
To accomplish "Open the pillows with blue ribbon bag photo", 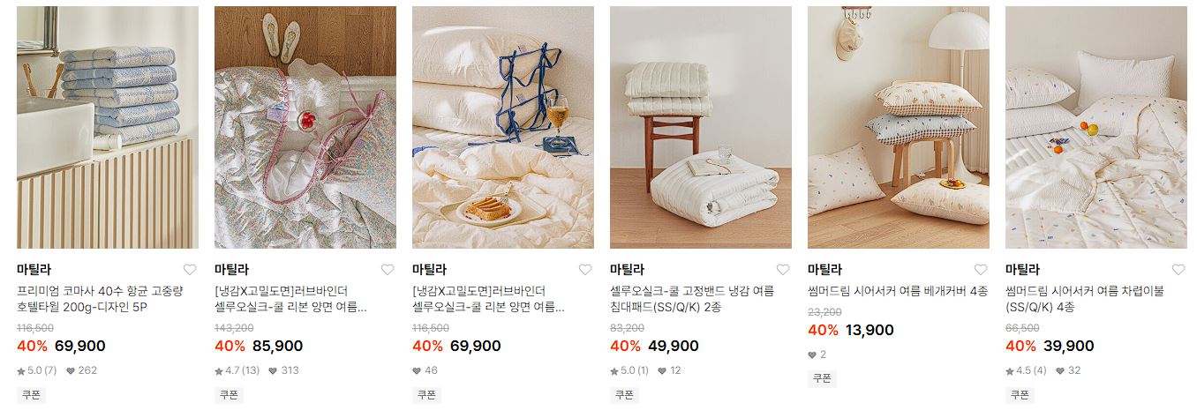I will [503, 128].
